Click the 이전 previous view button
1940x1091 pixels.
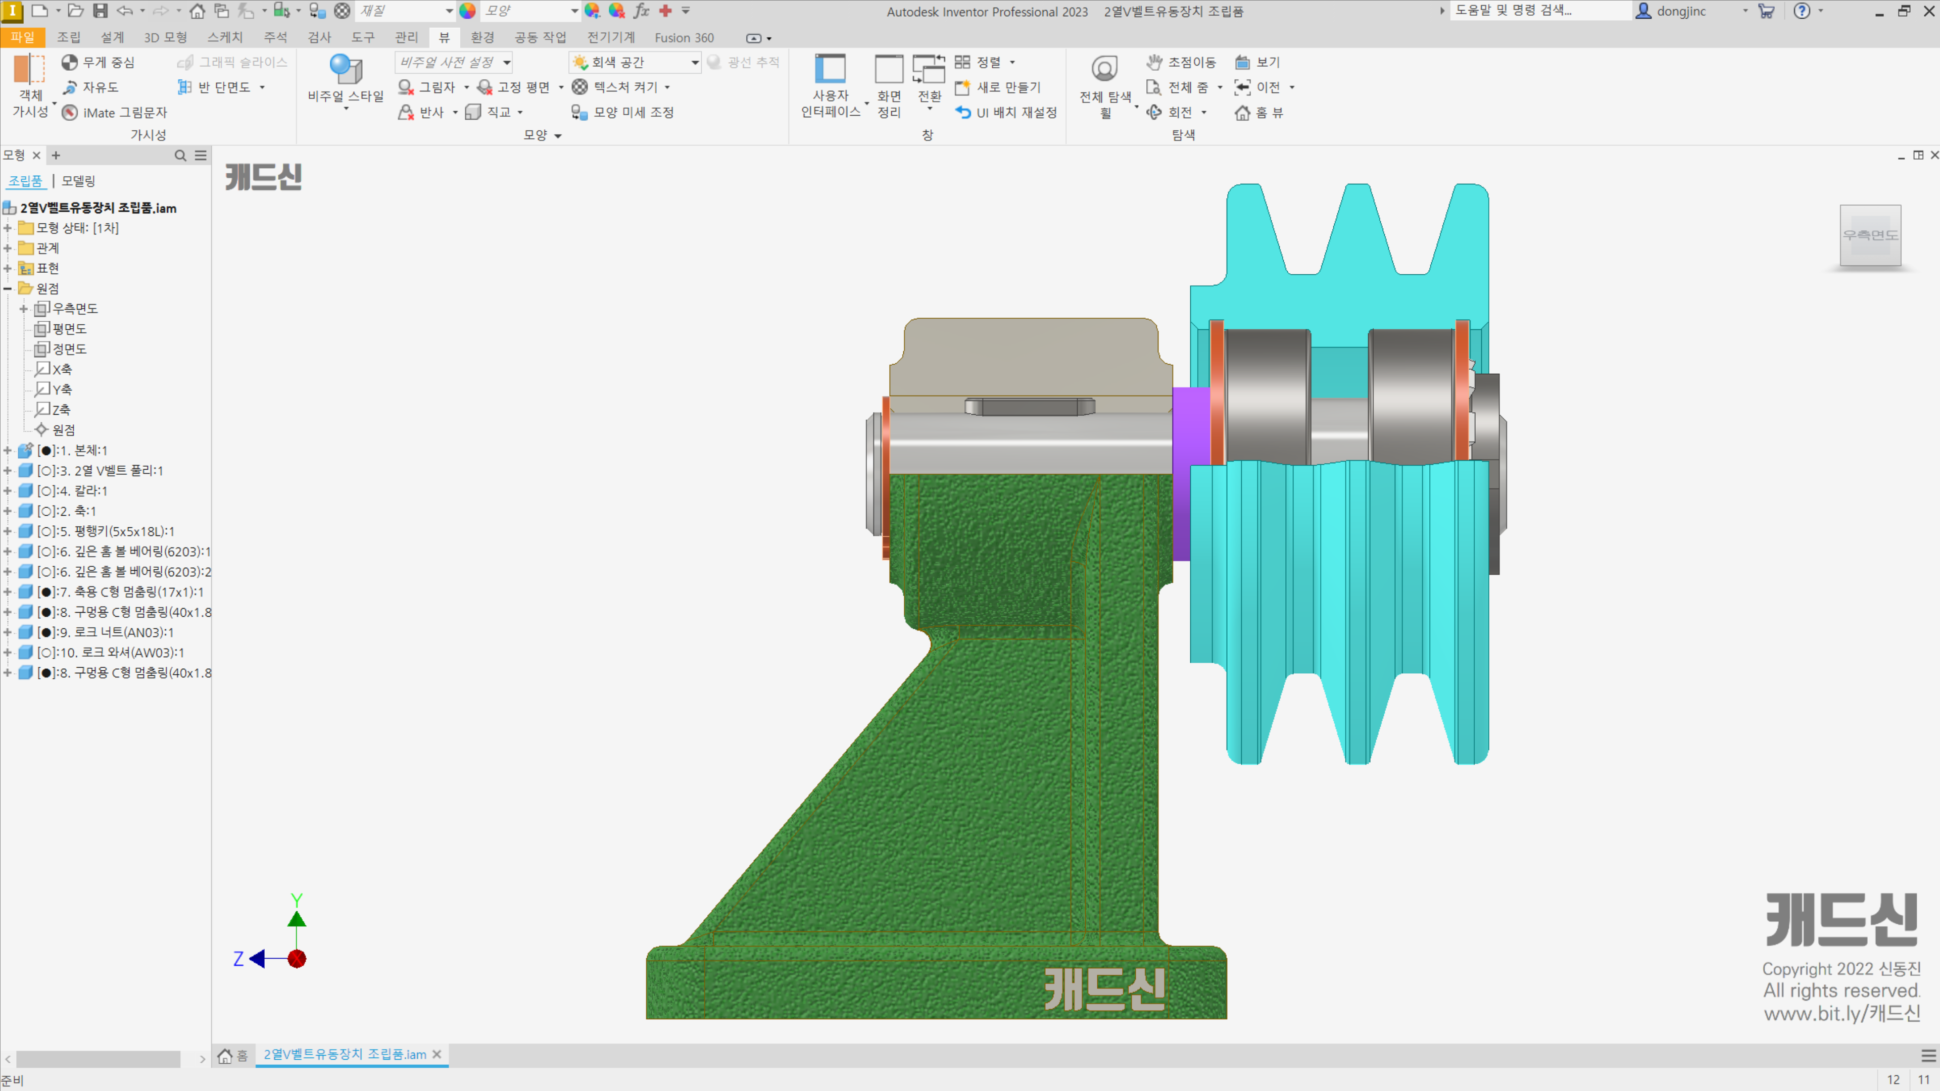pos(1257,87)
